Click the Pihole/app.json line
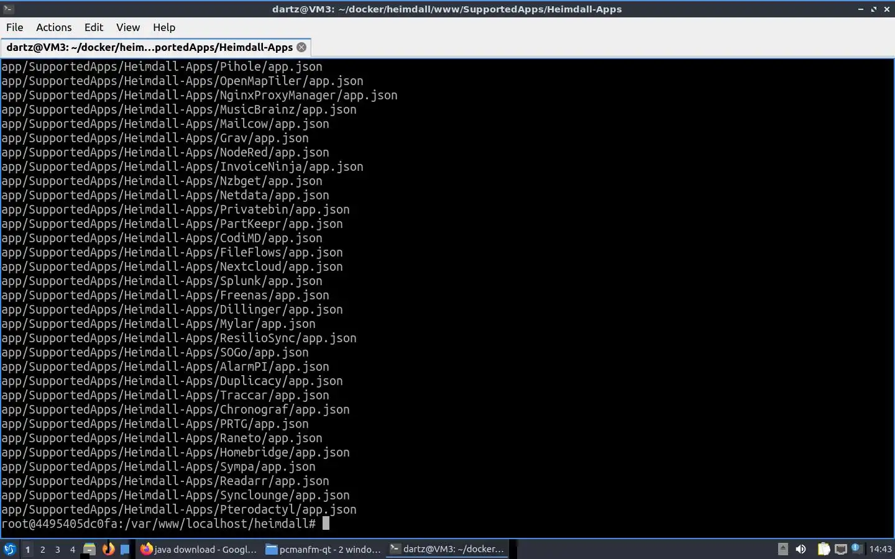The width and height of the screenshot is (895, 559). (162, 66)
